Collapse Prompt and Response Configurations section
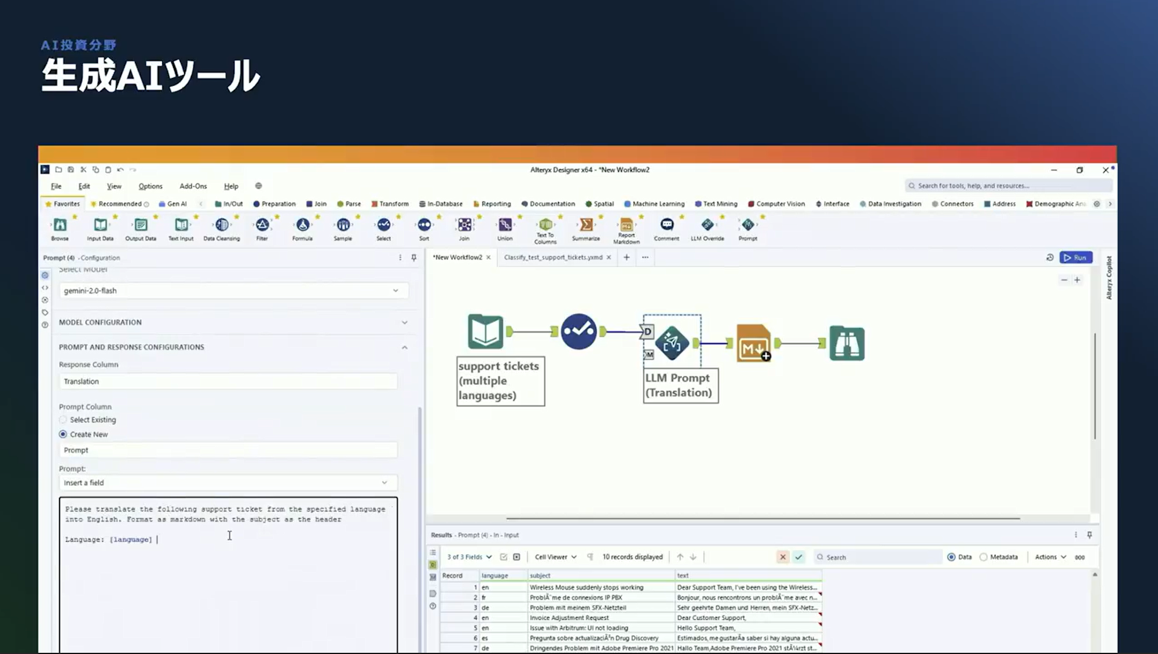 [x=405, y=347]
